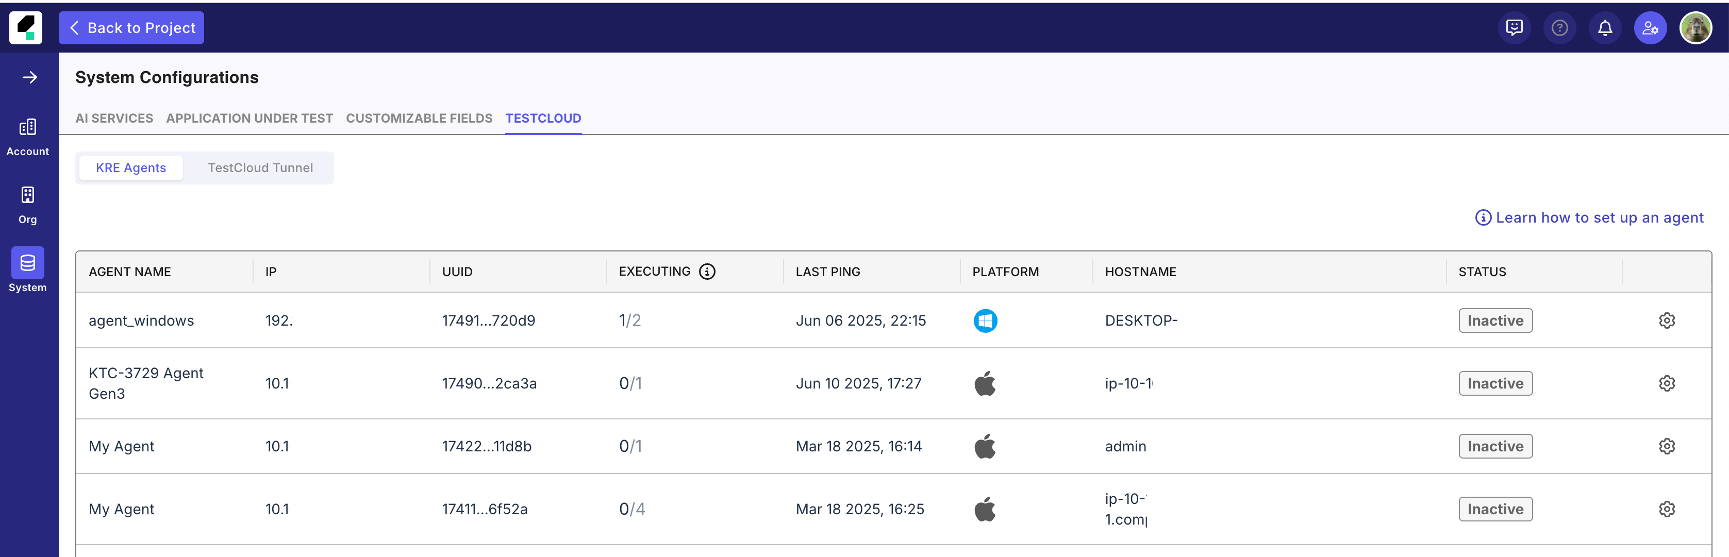Open settings gear for My Agent 17422...11d8b
Screen dimensions: 1729x557
pyautogui.click(x=1667, y=446)
